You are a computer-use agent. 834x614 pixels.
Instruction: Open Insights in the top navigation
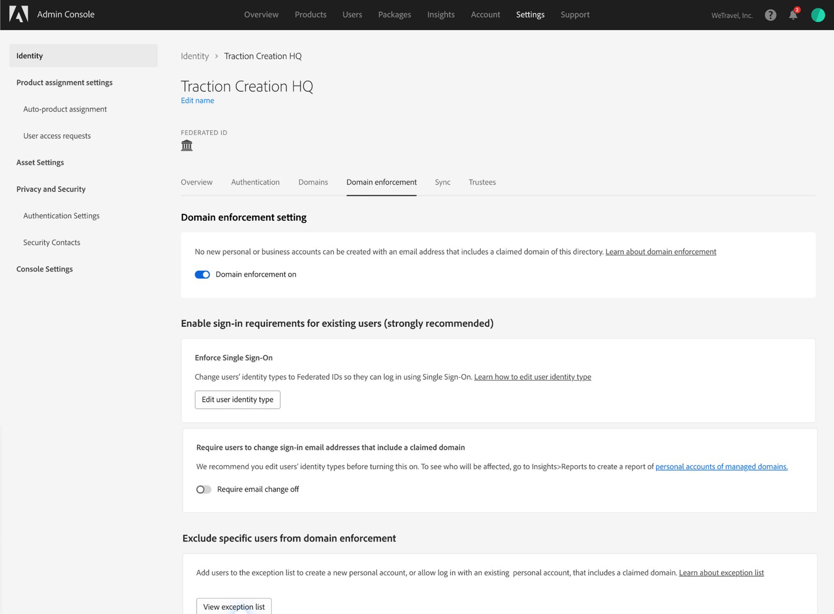point(441,14)
